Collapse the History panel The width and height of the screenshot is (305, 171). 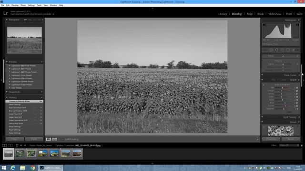pos(7,97)
